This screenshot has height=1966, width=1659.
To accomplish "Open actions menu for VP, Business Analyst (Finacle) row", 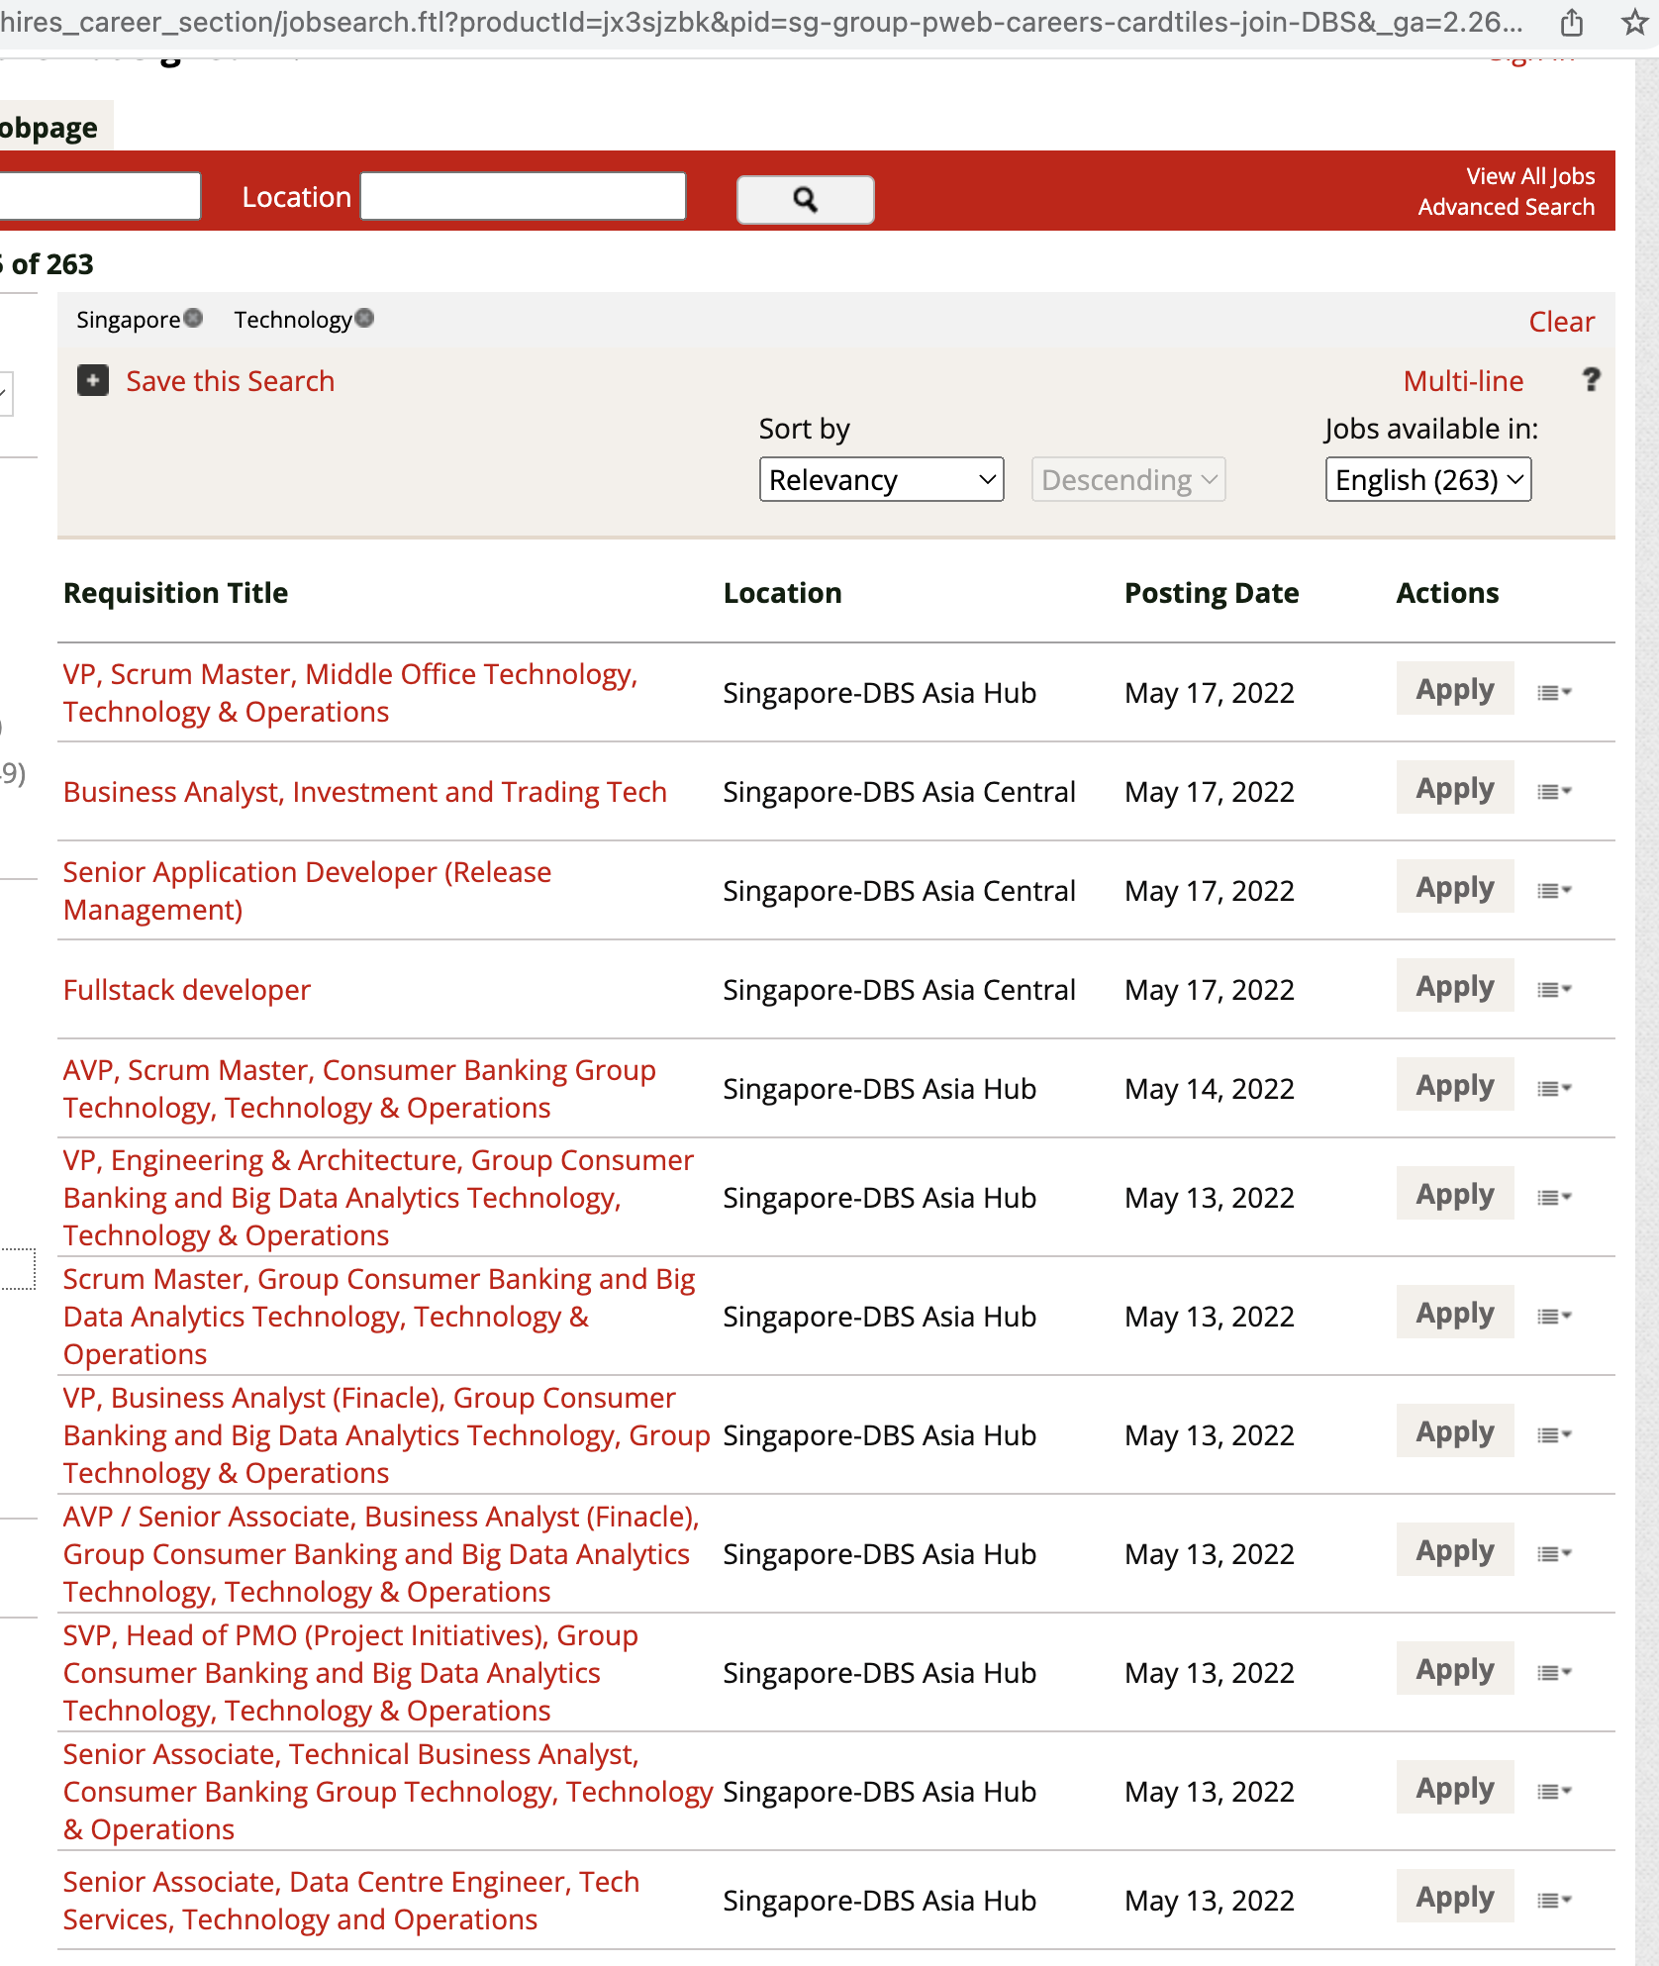I will pos(1554,1435).
